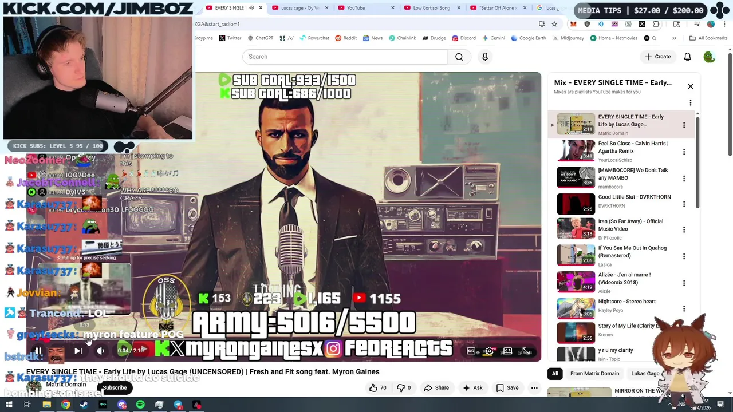This screenshot has width=733, height=412.
Task: Start voice search with microphone icon
Action: (x=485, y=57)
